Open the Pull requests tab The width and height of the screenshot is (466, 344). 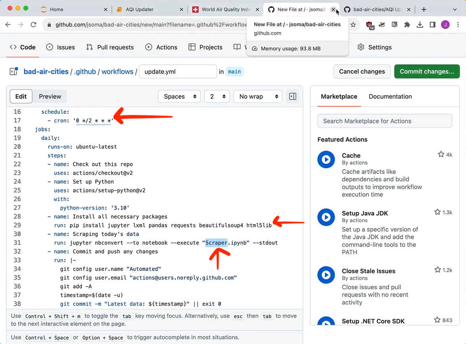coord(110,47)
